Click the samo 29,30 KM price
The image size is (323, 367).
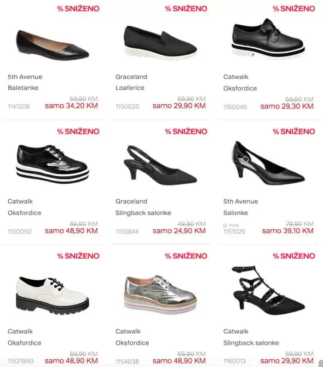tap(287, 106)
